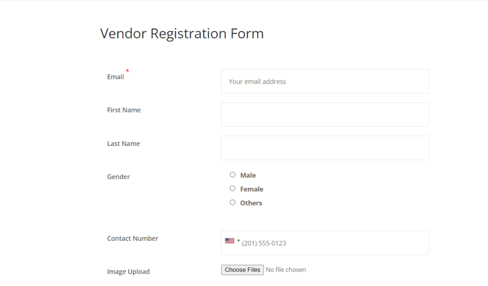This screenshot has height=286, width=488.
Task: Click the Last Name input box
Action: (x=324, y=148)
